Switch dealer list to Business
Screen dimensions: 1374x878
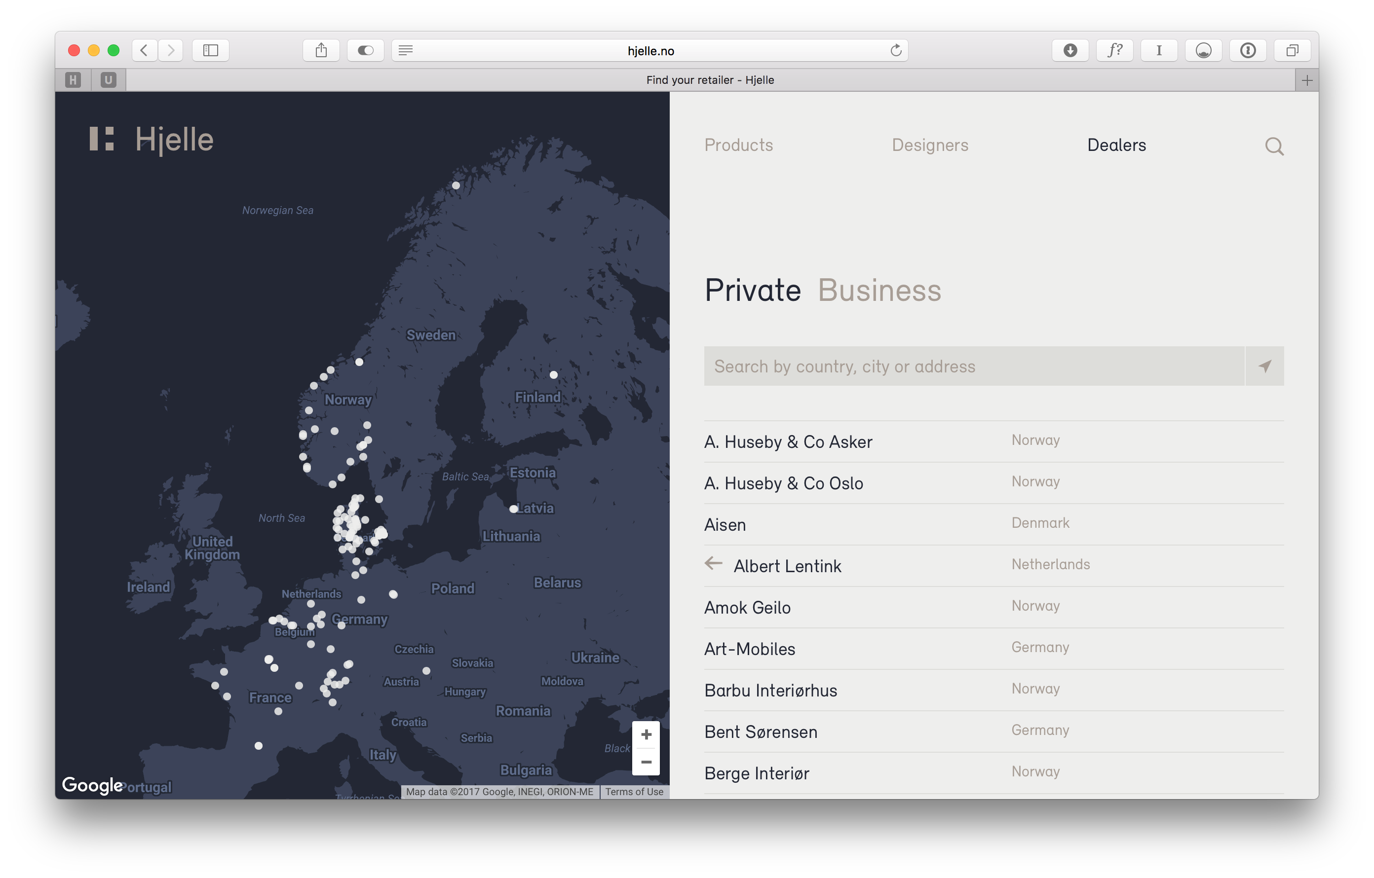879,290
